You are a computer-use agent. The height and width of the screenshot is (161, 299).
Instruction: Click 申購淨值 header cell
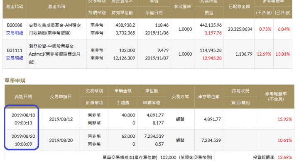click(x=152, y=103)
